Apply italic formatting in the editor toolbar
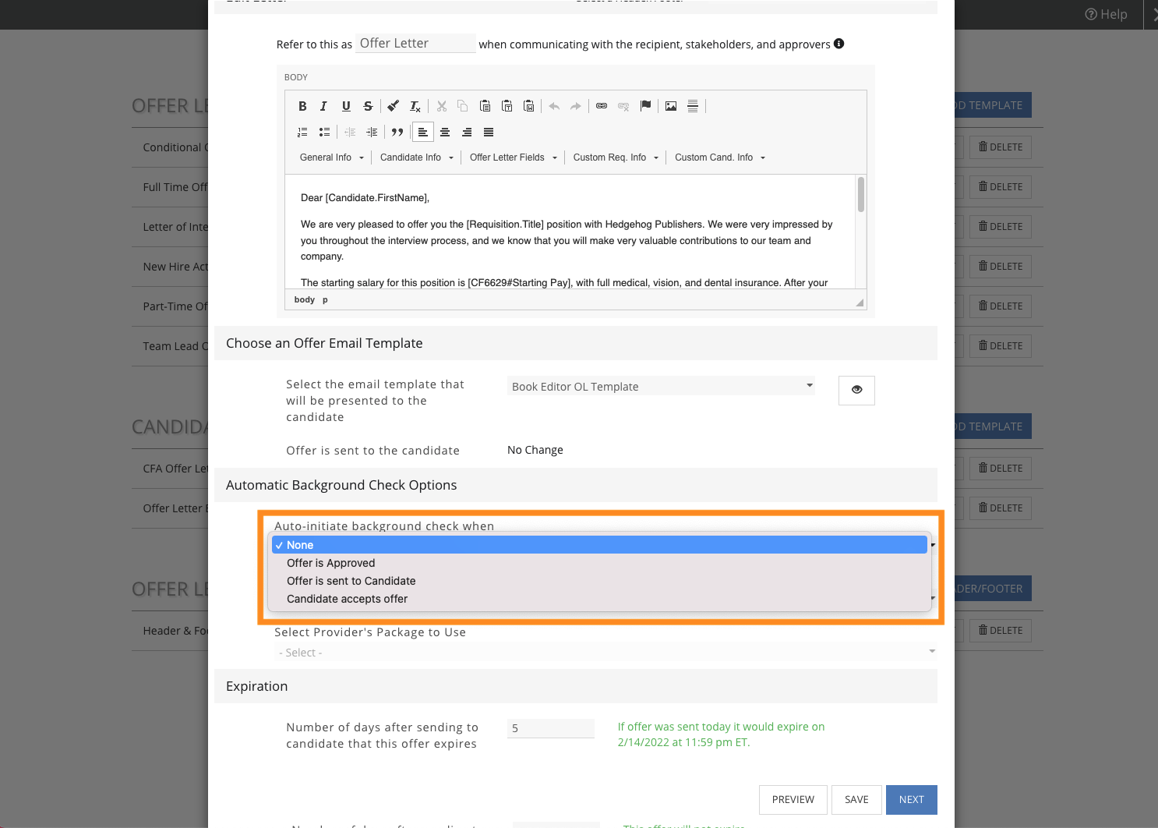Image resolution: width=1158 pixels, height=828 pixels. coord(323,106)
